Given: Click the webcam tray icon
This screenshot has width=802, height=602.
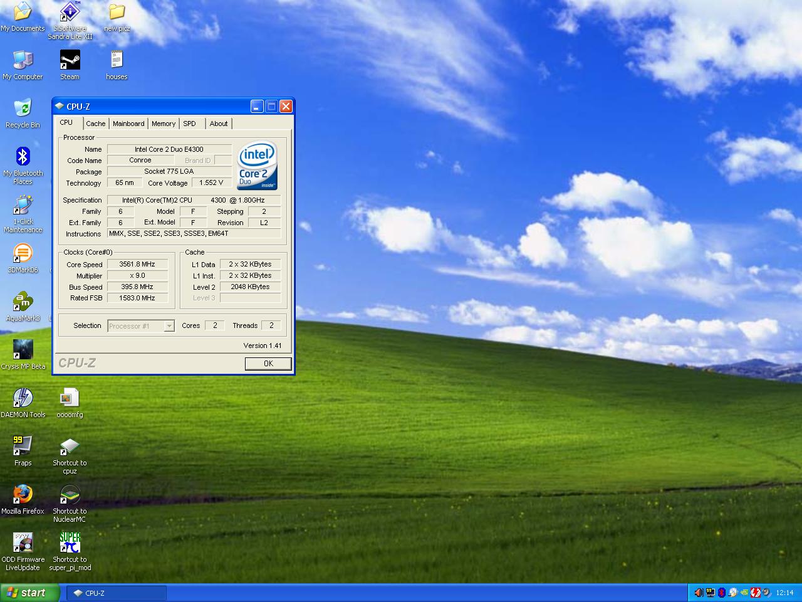Looking at the screenshot, I should pyautogui.click(x=767, y=593).
